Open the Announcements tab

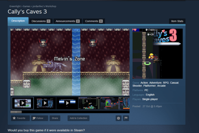(67, 21)
